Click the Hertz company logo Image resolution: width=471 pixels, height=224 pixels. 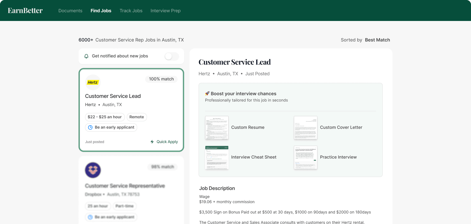pyautogui.click(x=93, y=82)
